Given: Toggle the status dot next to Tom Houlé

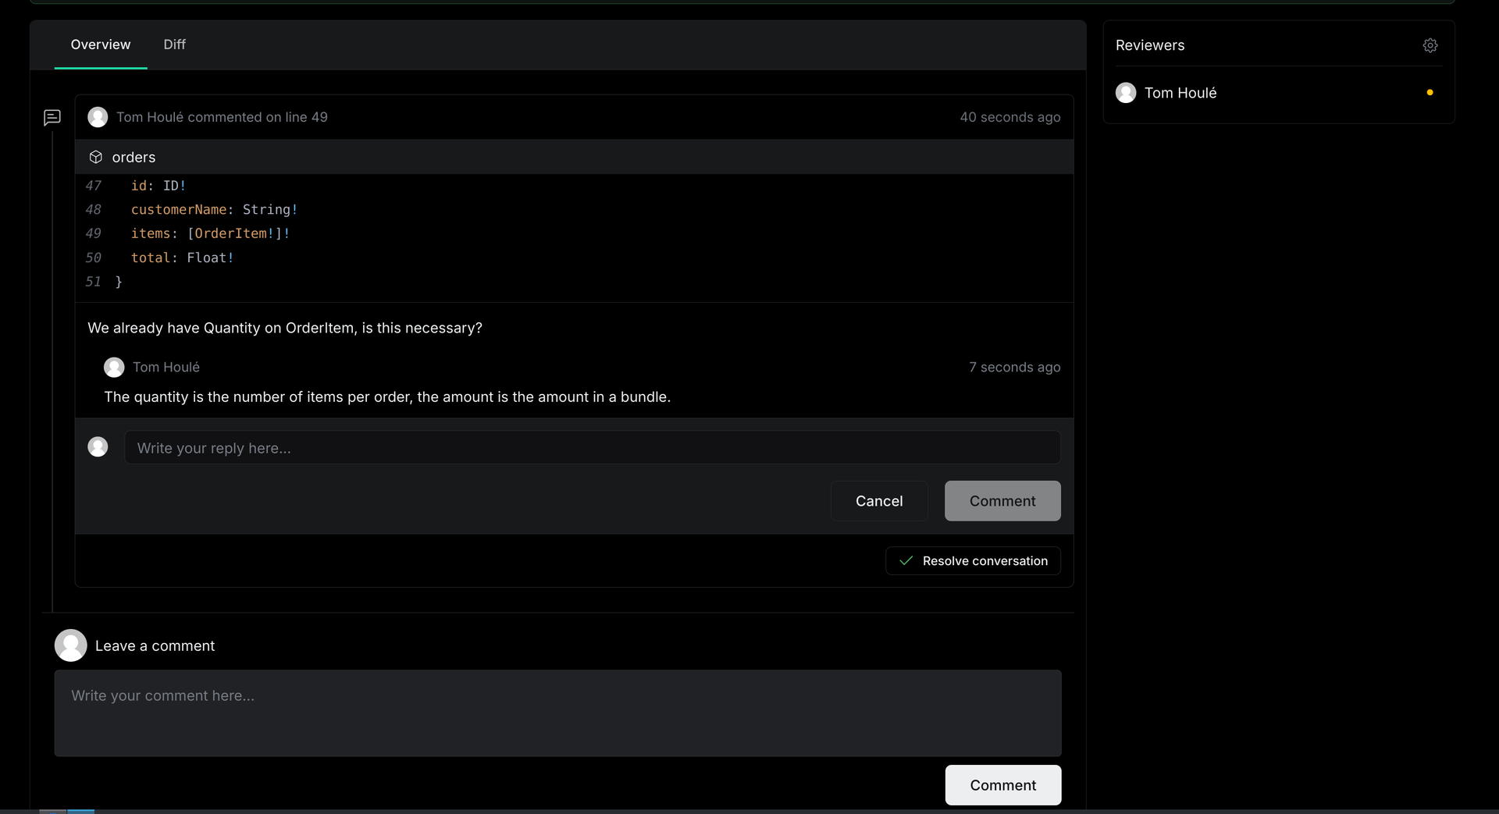Looking at the screenshot, I should [1430, 92].
